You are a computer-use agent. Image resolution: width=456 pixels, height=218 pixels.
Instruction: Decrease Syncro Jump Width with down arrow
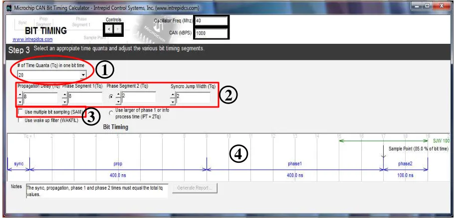coord(173,102)
